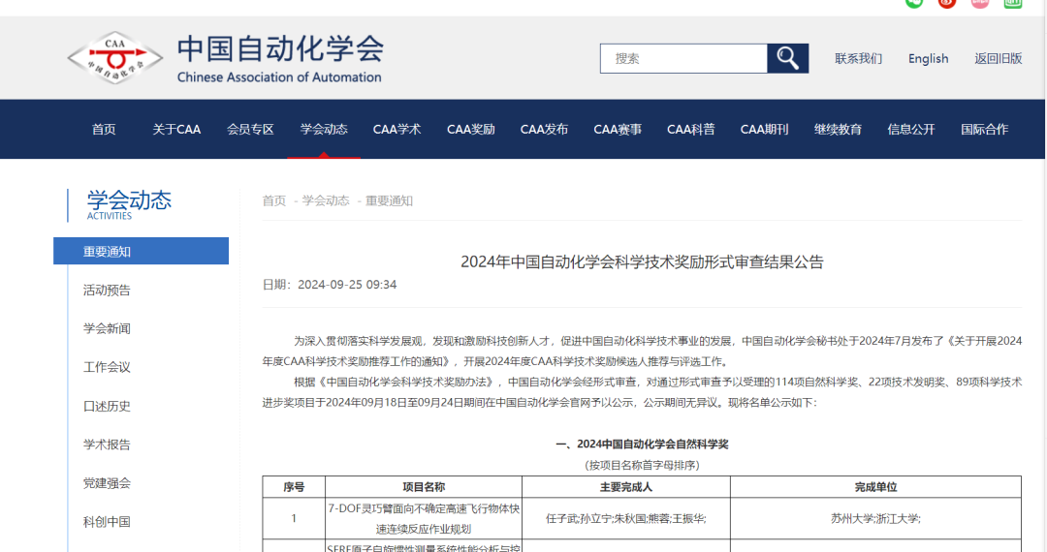The image size is (1047, 552).
Task: Click the 完成单位 table header
Action: click(x=875, y=487)
